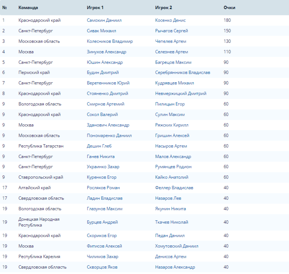This screenshot has height=274, width=289.
Task: Select the Рычагов Сергей link
Action: tap(171, 31)
